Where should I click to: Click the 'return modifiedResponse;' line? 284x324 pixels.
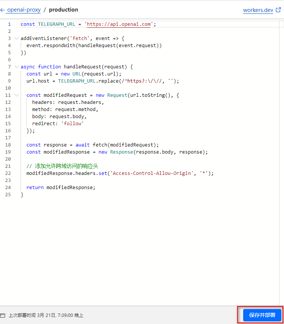click(x=61, y=188)
